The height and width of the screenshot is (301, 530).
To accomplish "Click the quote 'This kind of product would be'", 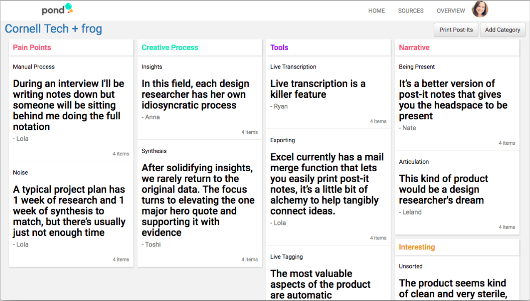I will click(x=443, y=189).
